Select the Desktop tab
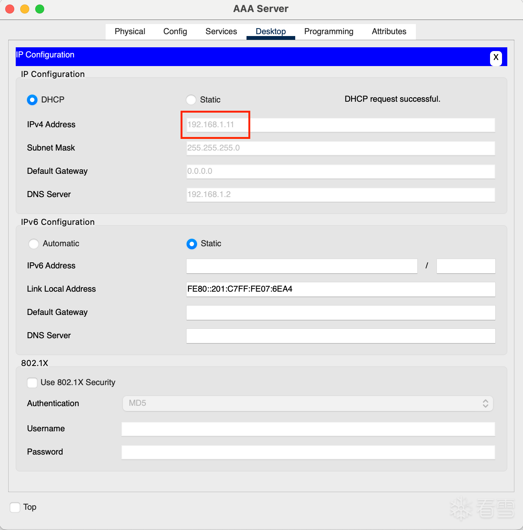Image resolution: width=523 pixels, height=530 pixels. (x=271, y=32)
